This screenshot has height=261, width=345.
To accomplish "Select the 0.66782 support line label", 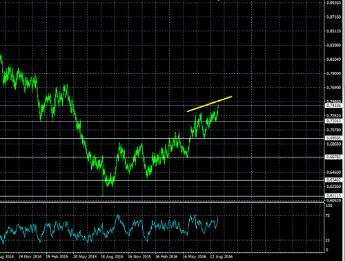I will [x=333, y=157].
